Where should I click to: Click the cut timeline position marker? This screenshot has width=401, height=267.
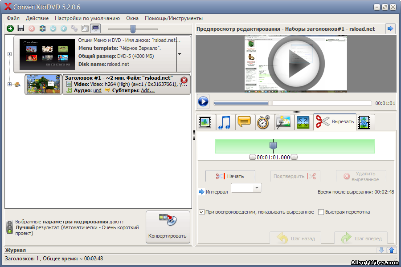pos(274,146)
